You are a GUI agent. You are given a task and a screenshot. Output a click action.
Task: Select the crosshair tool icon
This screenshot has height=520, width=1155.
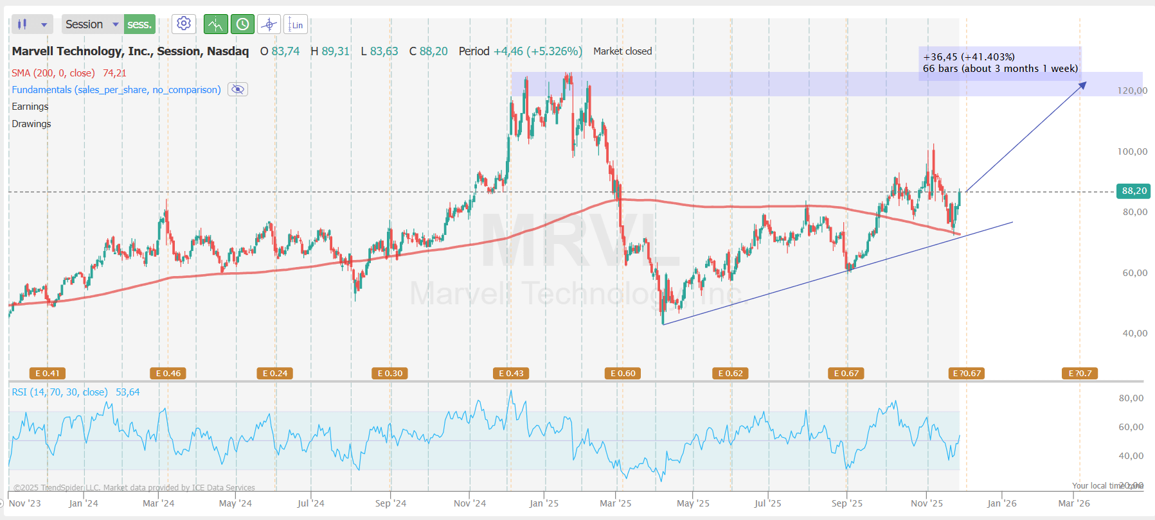tap(269, 24)
